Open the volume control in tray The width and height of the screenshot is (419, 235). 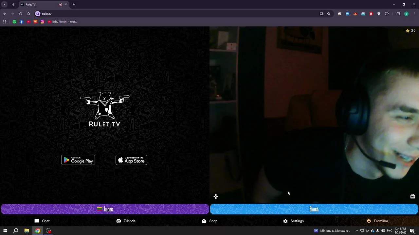pos(383,231)
